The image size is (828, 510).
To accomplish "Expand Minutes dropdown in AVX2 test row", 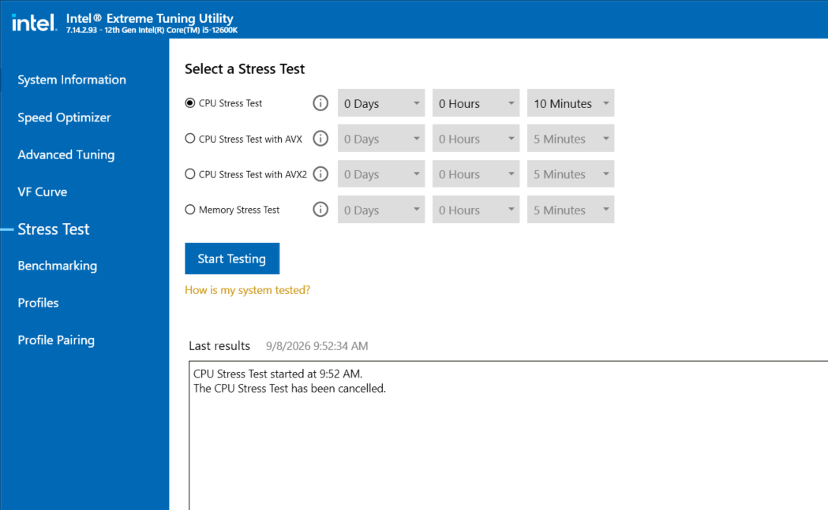I will 571,173.
